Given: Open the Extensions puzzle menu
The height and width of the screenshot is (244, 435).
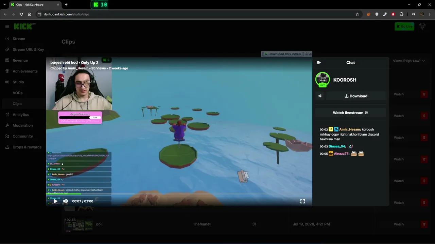Looking at the screenshot, I should [401, 14].
